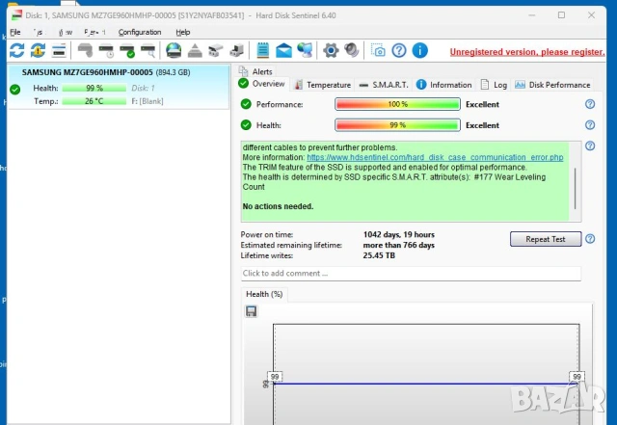Click the disk with clock self-test icon
The height and width of the screenshot is (425, 617).
(x=106, y=51)
